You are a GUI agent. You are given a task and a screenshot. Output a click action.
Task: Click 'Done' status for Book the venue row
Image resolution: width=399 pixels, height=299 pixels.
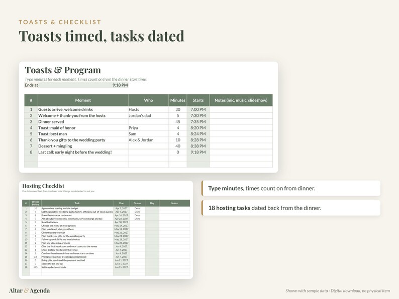pyautogui.click(x=137, y=215)
